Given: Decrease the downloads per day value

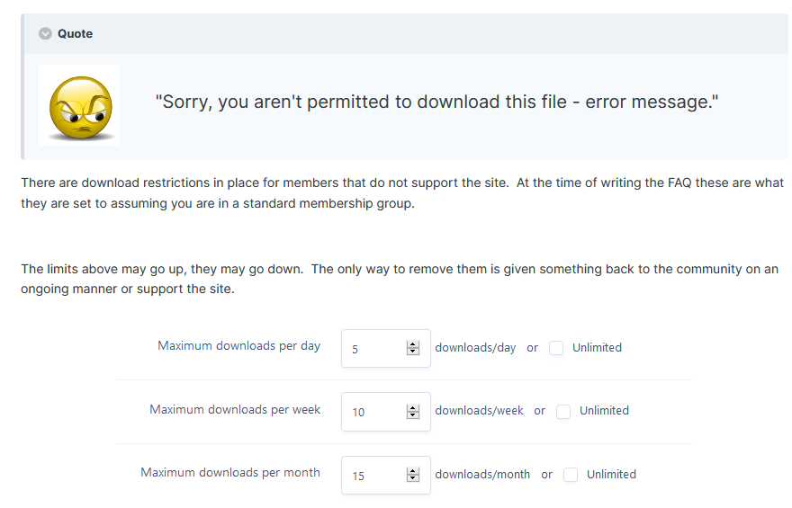Looking at the screenshot, I should tap(413, 352).
